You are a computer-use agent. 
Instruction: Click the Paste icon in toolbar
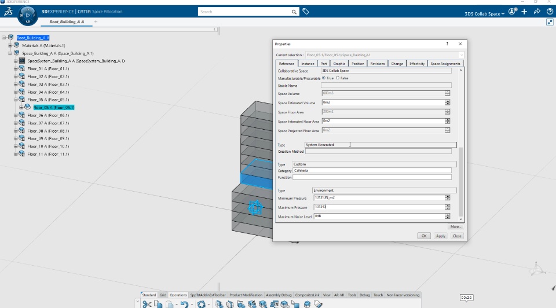(170, 304)
